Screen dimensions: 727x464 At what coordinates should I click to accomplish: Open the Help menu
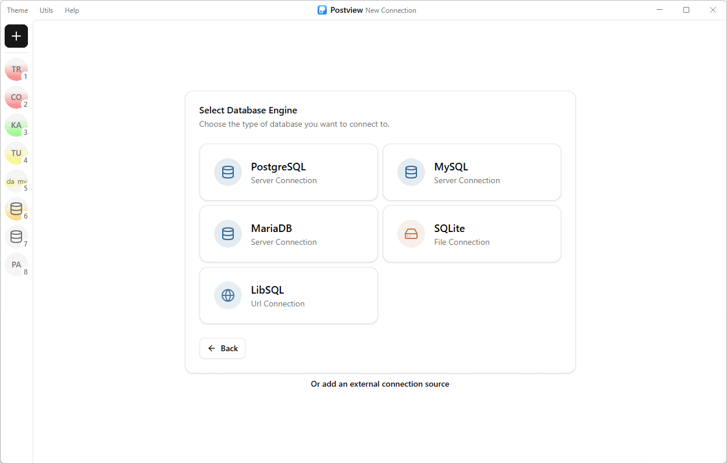coord(72,10)
